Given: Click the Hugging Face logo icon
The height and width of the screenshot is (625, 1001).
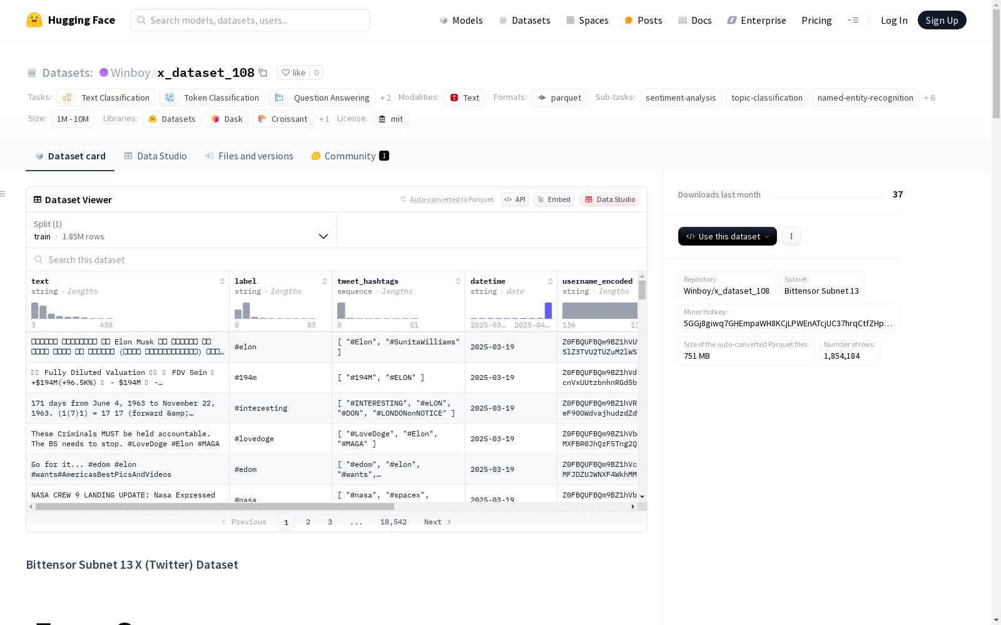Looking at the screenshot, I should click(34, 20).
